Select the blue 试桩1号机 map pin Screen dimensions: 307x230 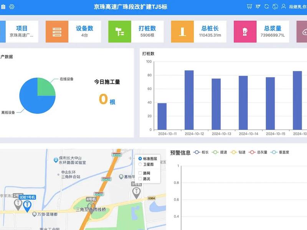tap(27, 206)
